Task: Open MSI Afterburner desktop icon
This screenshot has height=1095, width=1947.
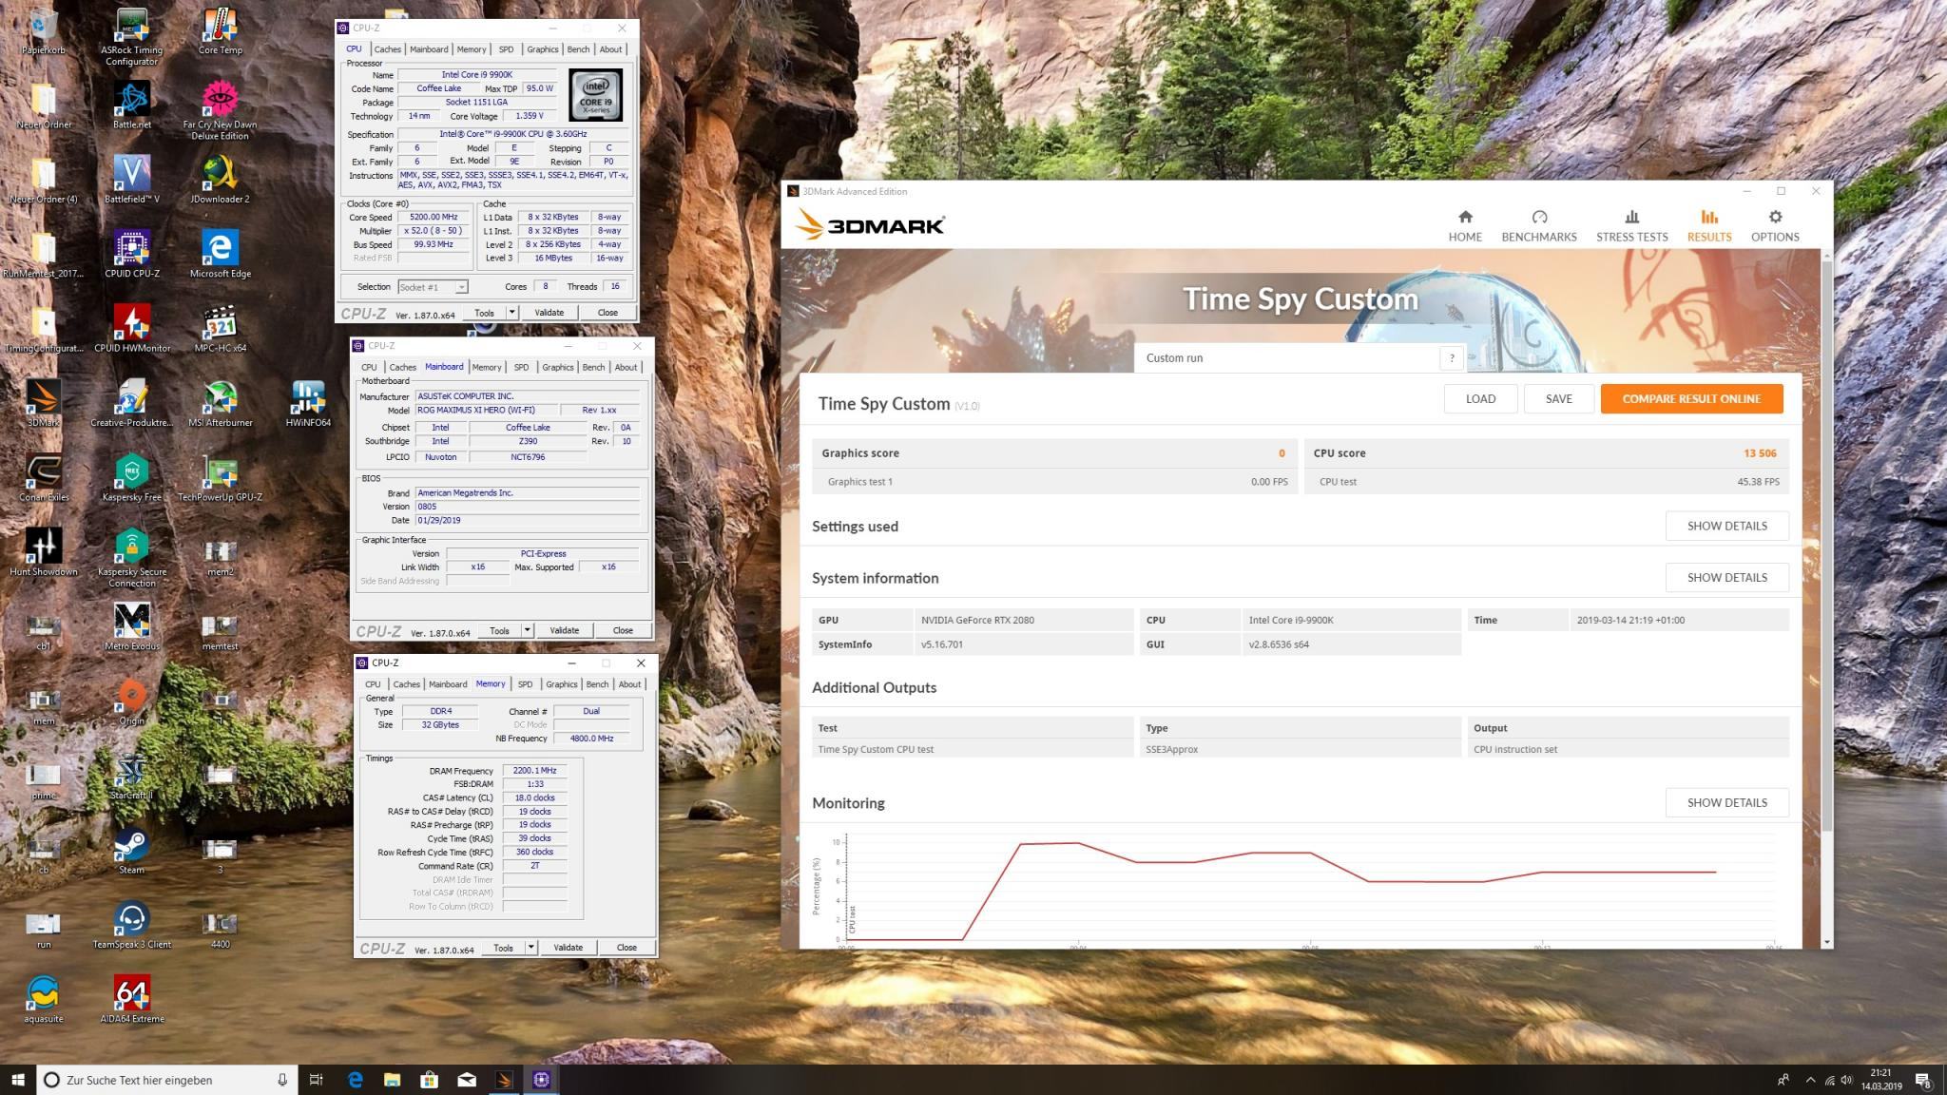Action: [x=220, y=403]
